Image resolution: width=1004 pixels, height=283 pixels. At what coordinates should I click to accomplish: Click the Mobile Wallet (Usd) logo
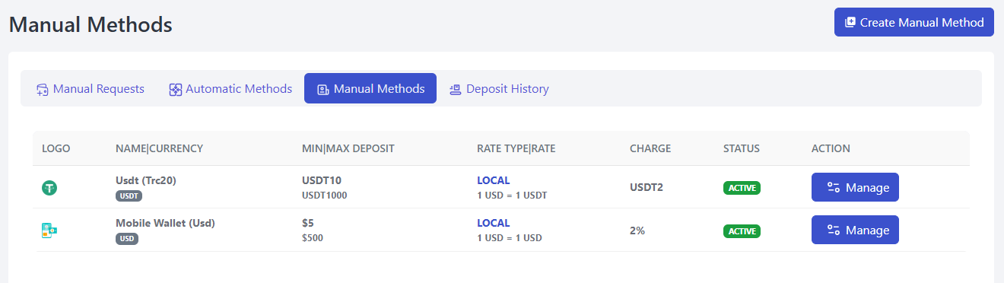[x=49, y=231]
